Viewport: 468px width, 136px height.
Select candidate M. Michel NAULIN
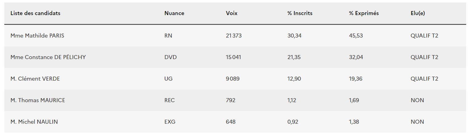(x=34, y=122)
